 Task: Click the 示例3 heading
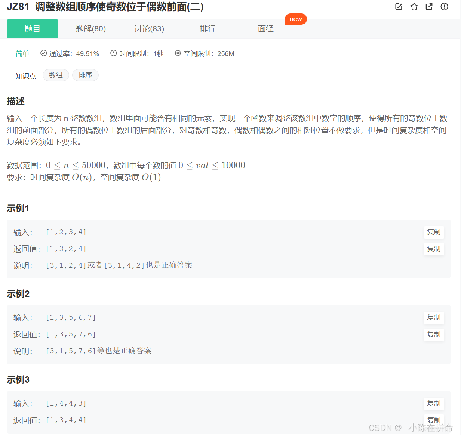tap(18, 380)
